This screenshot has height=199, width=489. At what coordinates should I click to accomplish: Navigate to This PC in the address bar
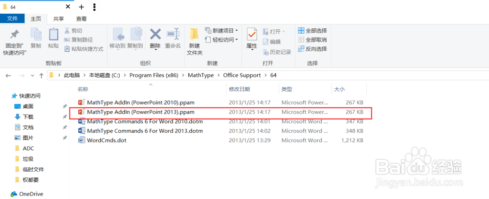click(72, 75)
